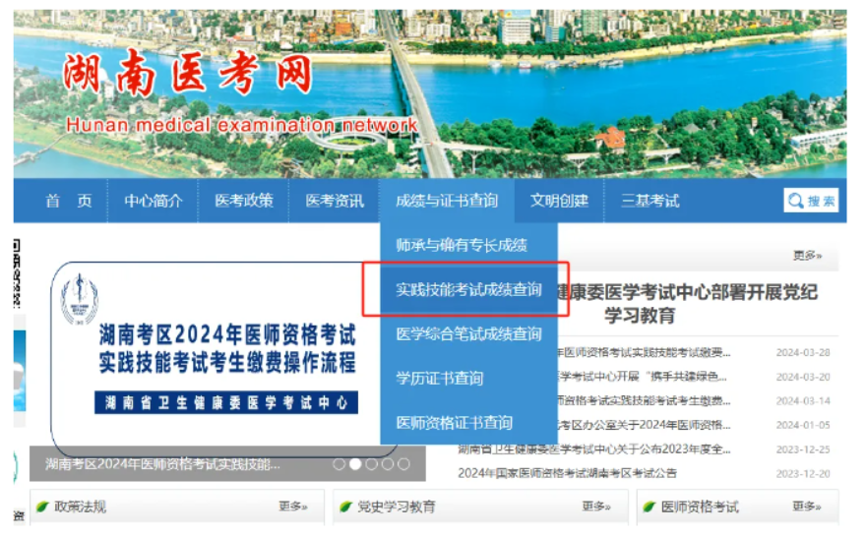Click the search magnifier button
The width and height of the screenshot is (867, 537).
coord(811,201)
